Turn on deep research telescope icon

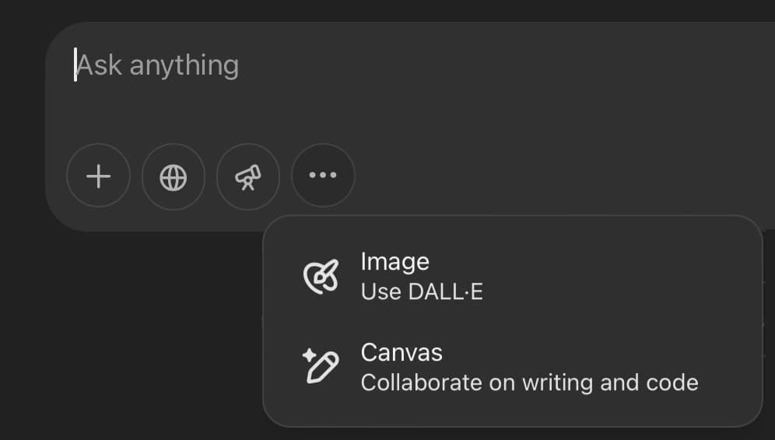(x=247, y=176)
